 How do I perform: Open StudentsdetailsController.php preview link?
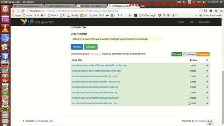pyautogui.click(x=99, y=65)
